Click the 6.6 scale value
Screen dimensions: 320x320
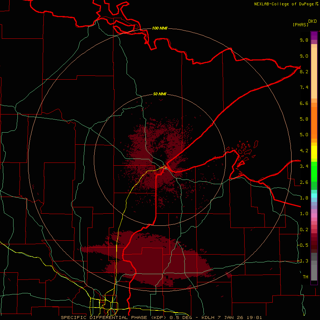click(304, 103)
